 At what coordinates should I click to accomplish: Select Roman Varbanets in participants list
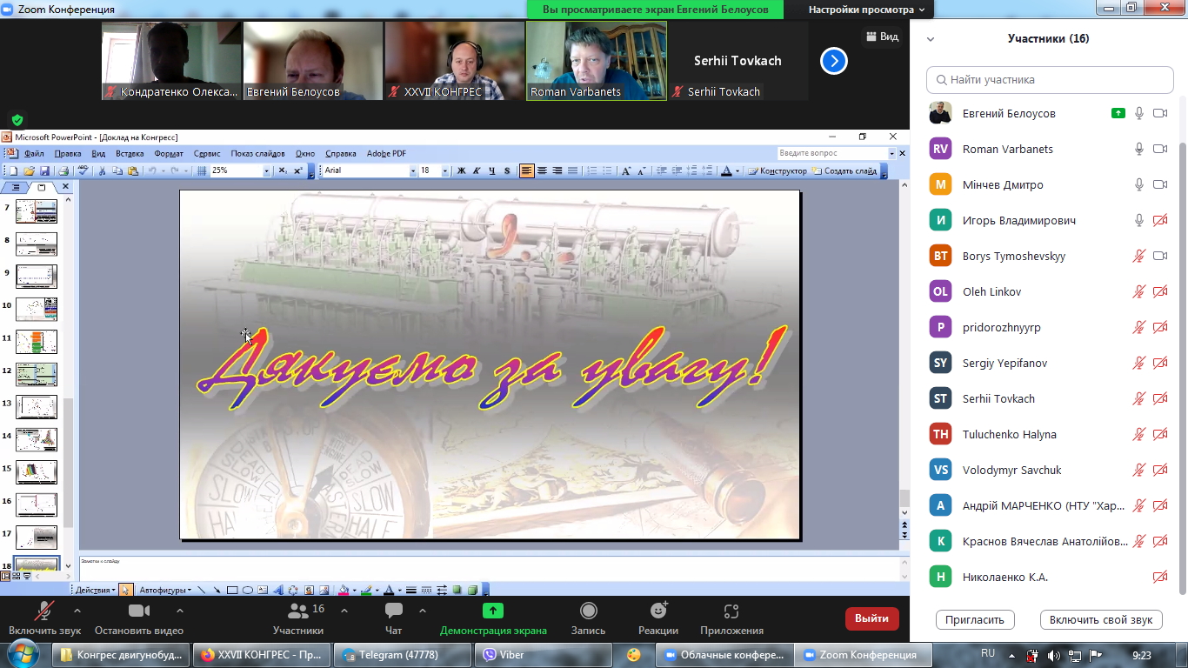click(x=1007, y=149)
